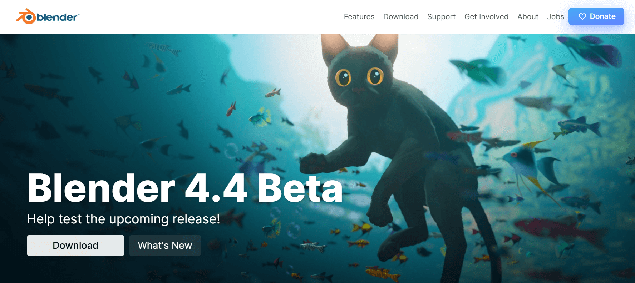Click the cat's right yellow eye

pyautogui.click(x=375, y=75)
